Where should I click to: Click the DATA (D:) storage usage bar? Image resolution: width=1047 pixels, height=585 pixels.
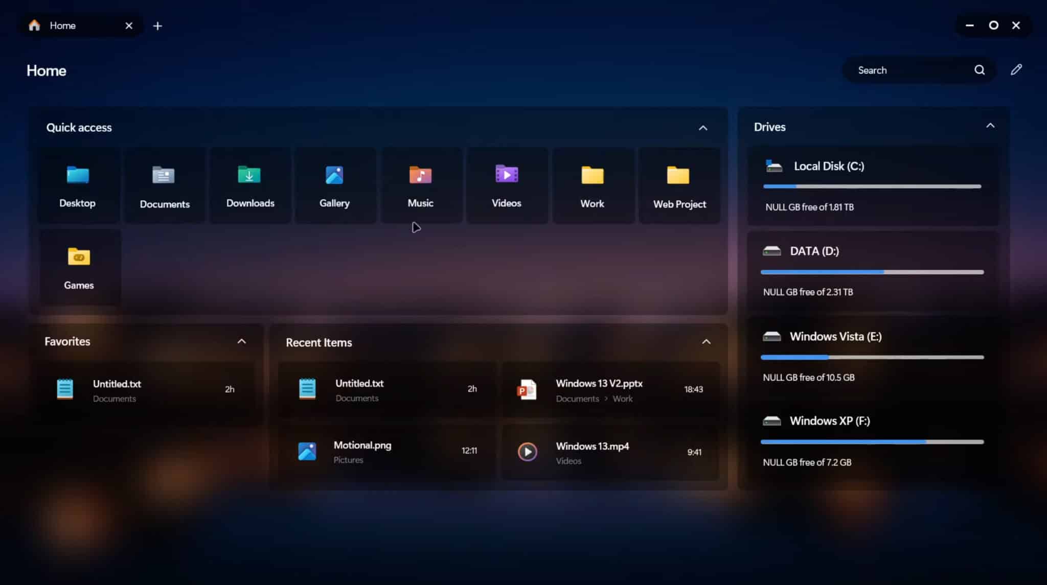[871, 272]
